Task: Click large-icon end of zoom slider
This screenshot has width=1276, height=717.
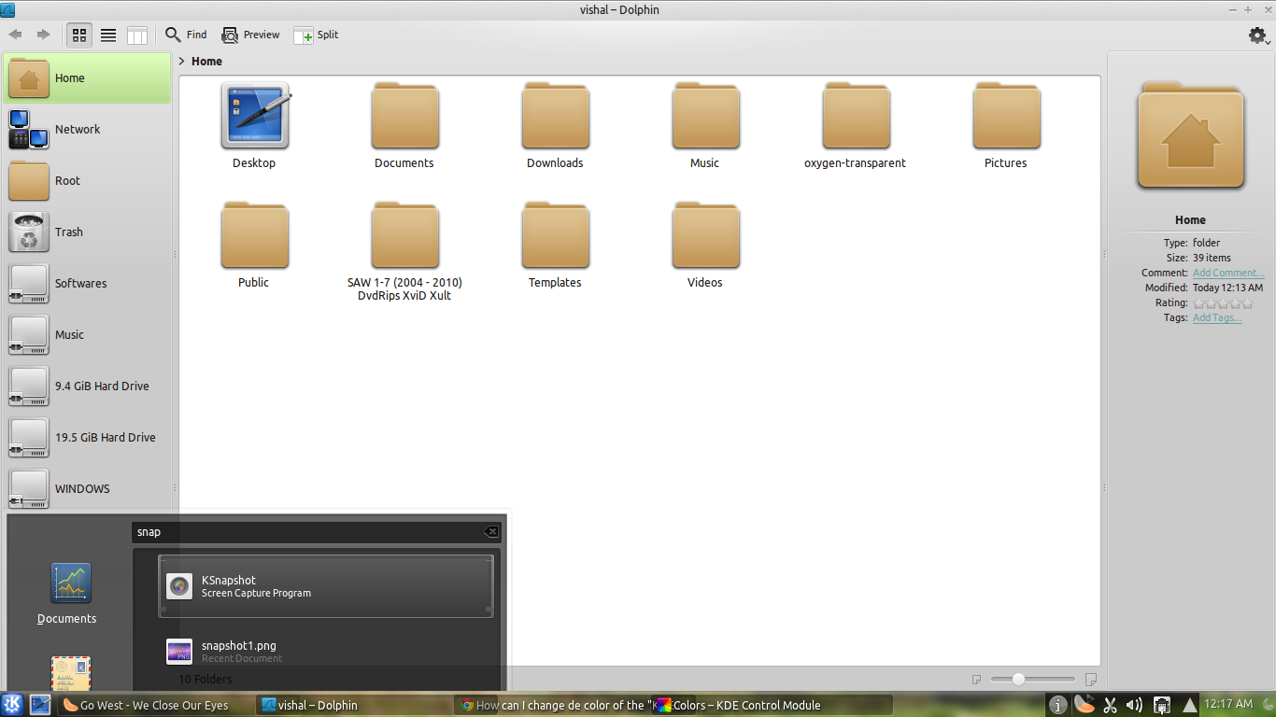Action: [1090, 679]
